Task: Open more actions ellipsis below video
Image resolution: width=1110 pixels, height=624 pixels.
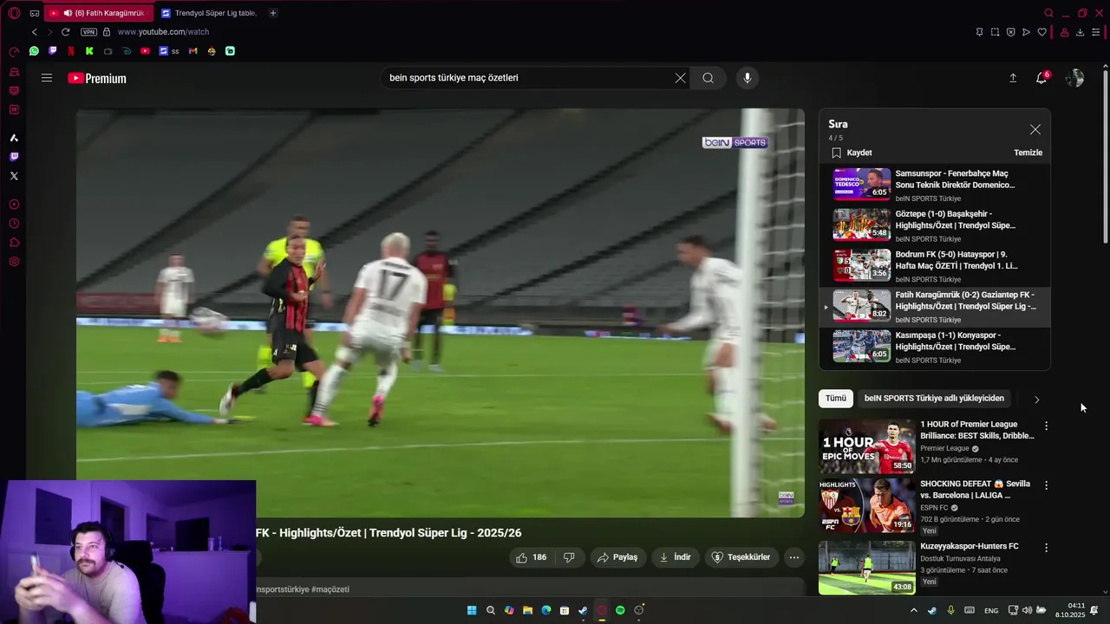Action: pyautogui.click(x=794, y=557)
